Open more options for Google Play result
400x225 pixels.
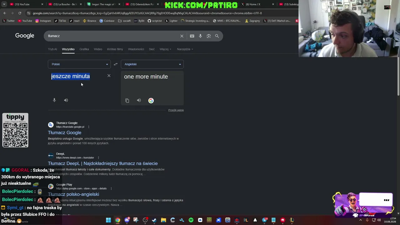coord(111,188)
